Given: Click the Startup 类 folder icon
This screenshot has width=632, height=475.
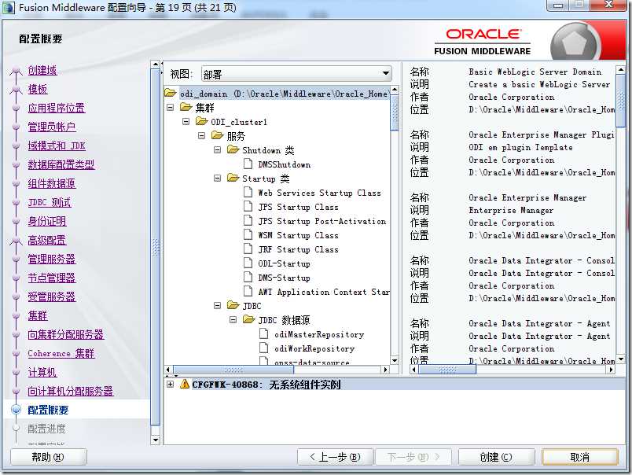Looking at the screenshot, I should point(233,178).
